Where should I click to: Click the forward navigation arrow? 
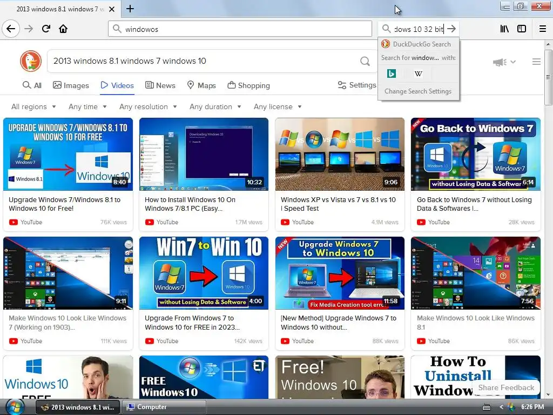coord(29,29)
